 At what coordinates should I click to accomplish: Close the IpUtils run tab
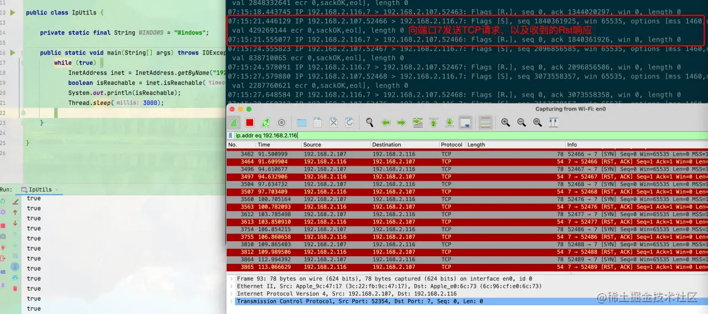click(x=58, y=190)
